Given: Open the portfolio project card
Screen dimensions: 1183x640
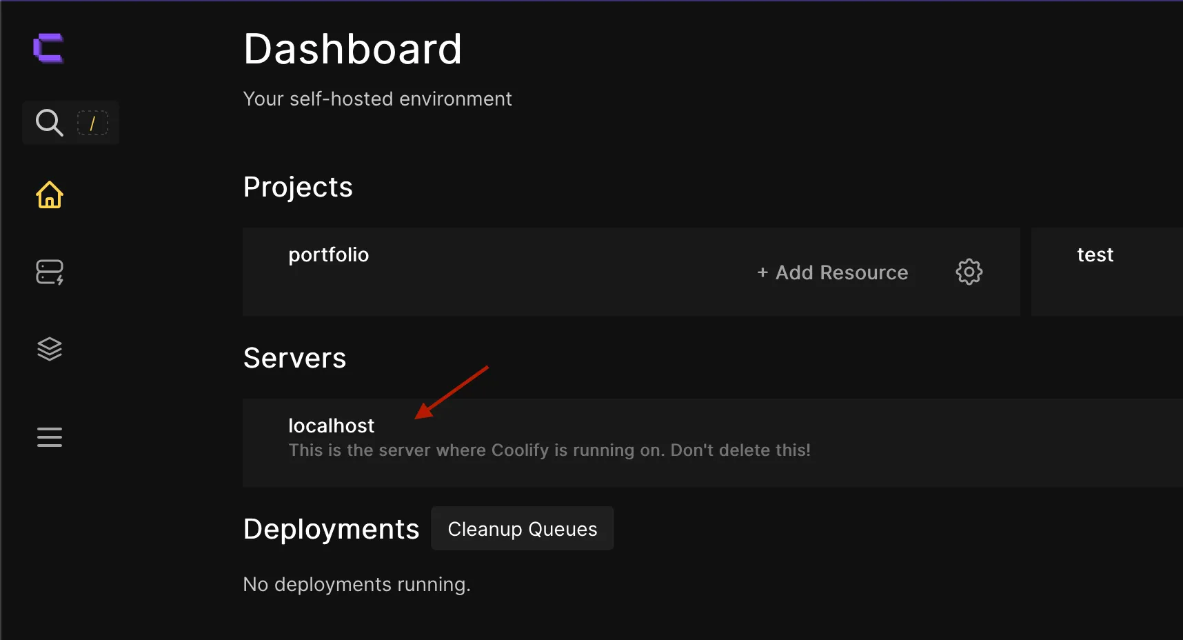Looking at the screenshot, I should (x=631, y=272).
